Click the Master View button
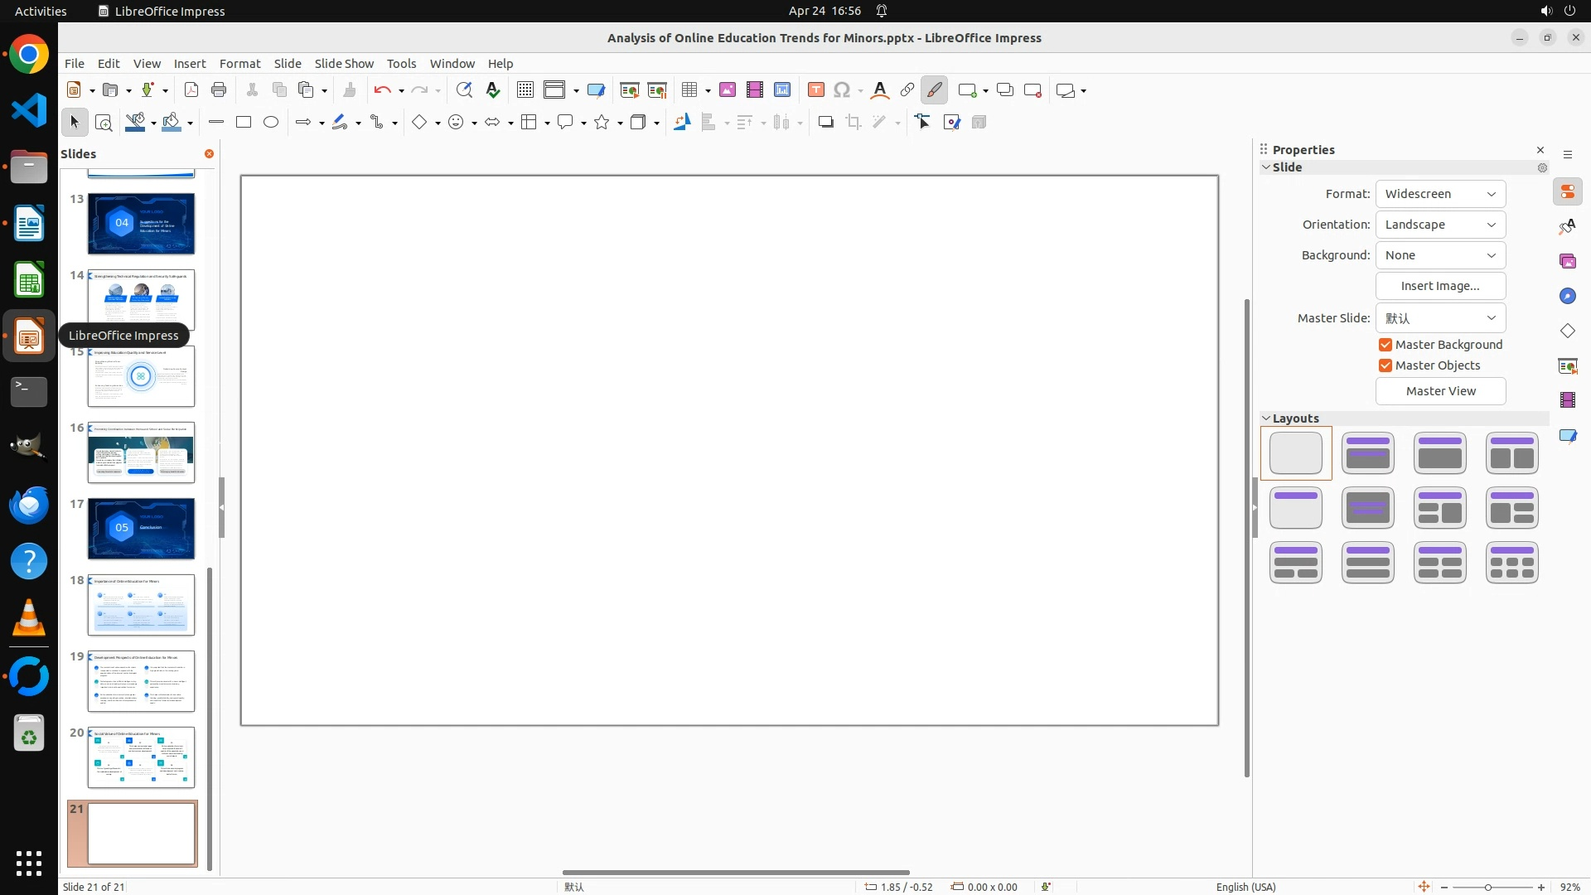Screen dimensions: 1591x895 tap(1440, 391)
